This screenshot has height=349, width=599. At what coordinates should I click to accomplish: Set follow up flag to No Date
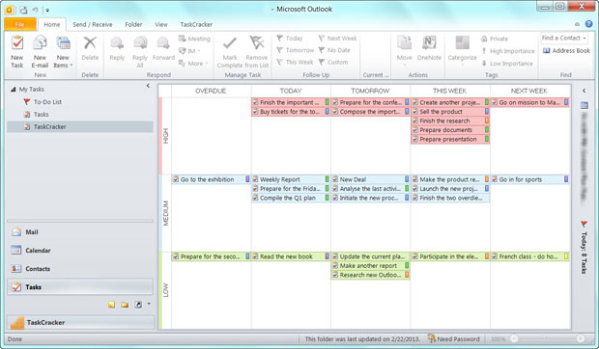click(x=334, y=50)
